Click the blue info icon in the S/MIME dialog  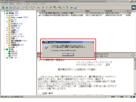pos(46,47)
